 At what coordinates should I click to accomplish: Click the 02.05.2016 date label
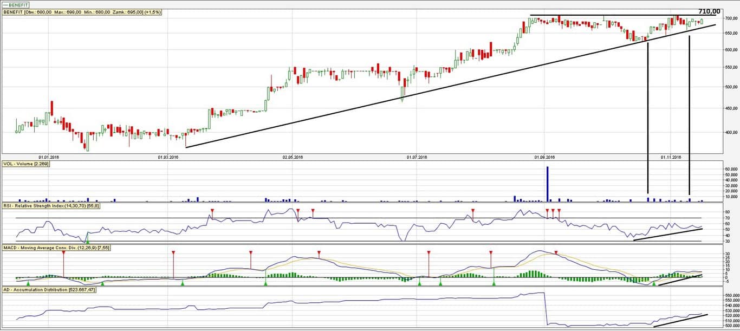coord(293,157)
